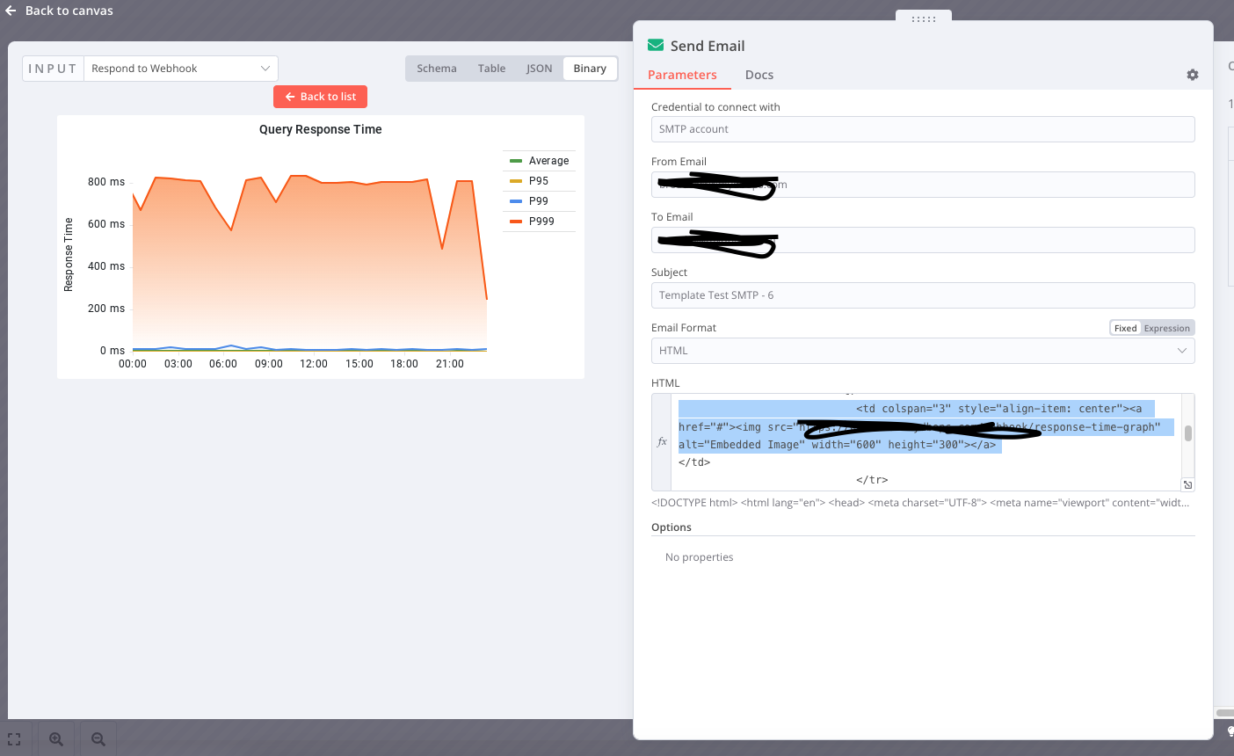Click the HTML editor vertical scrollbar

1187,433
